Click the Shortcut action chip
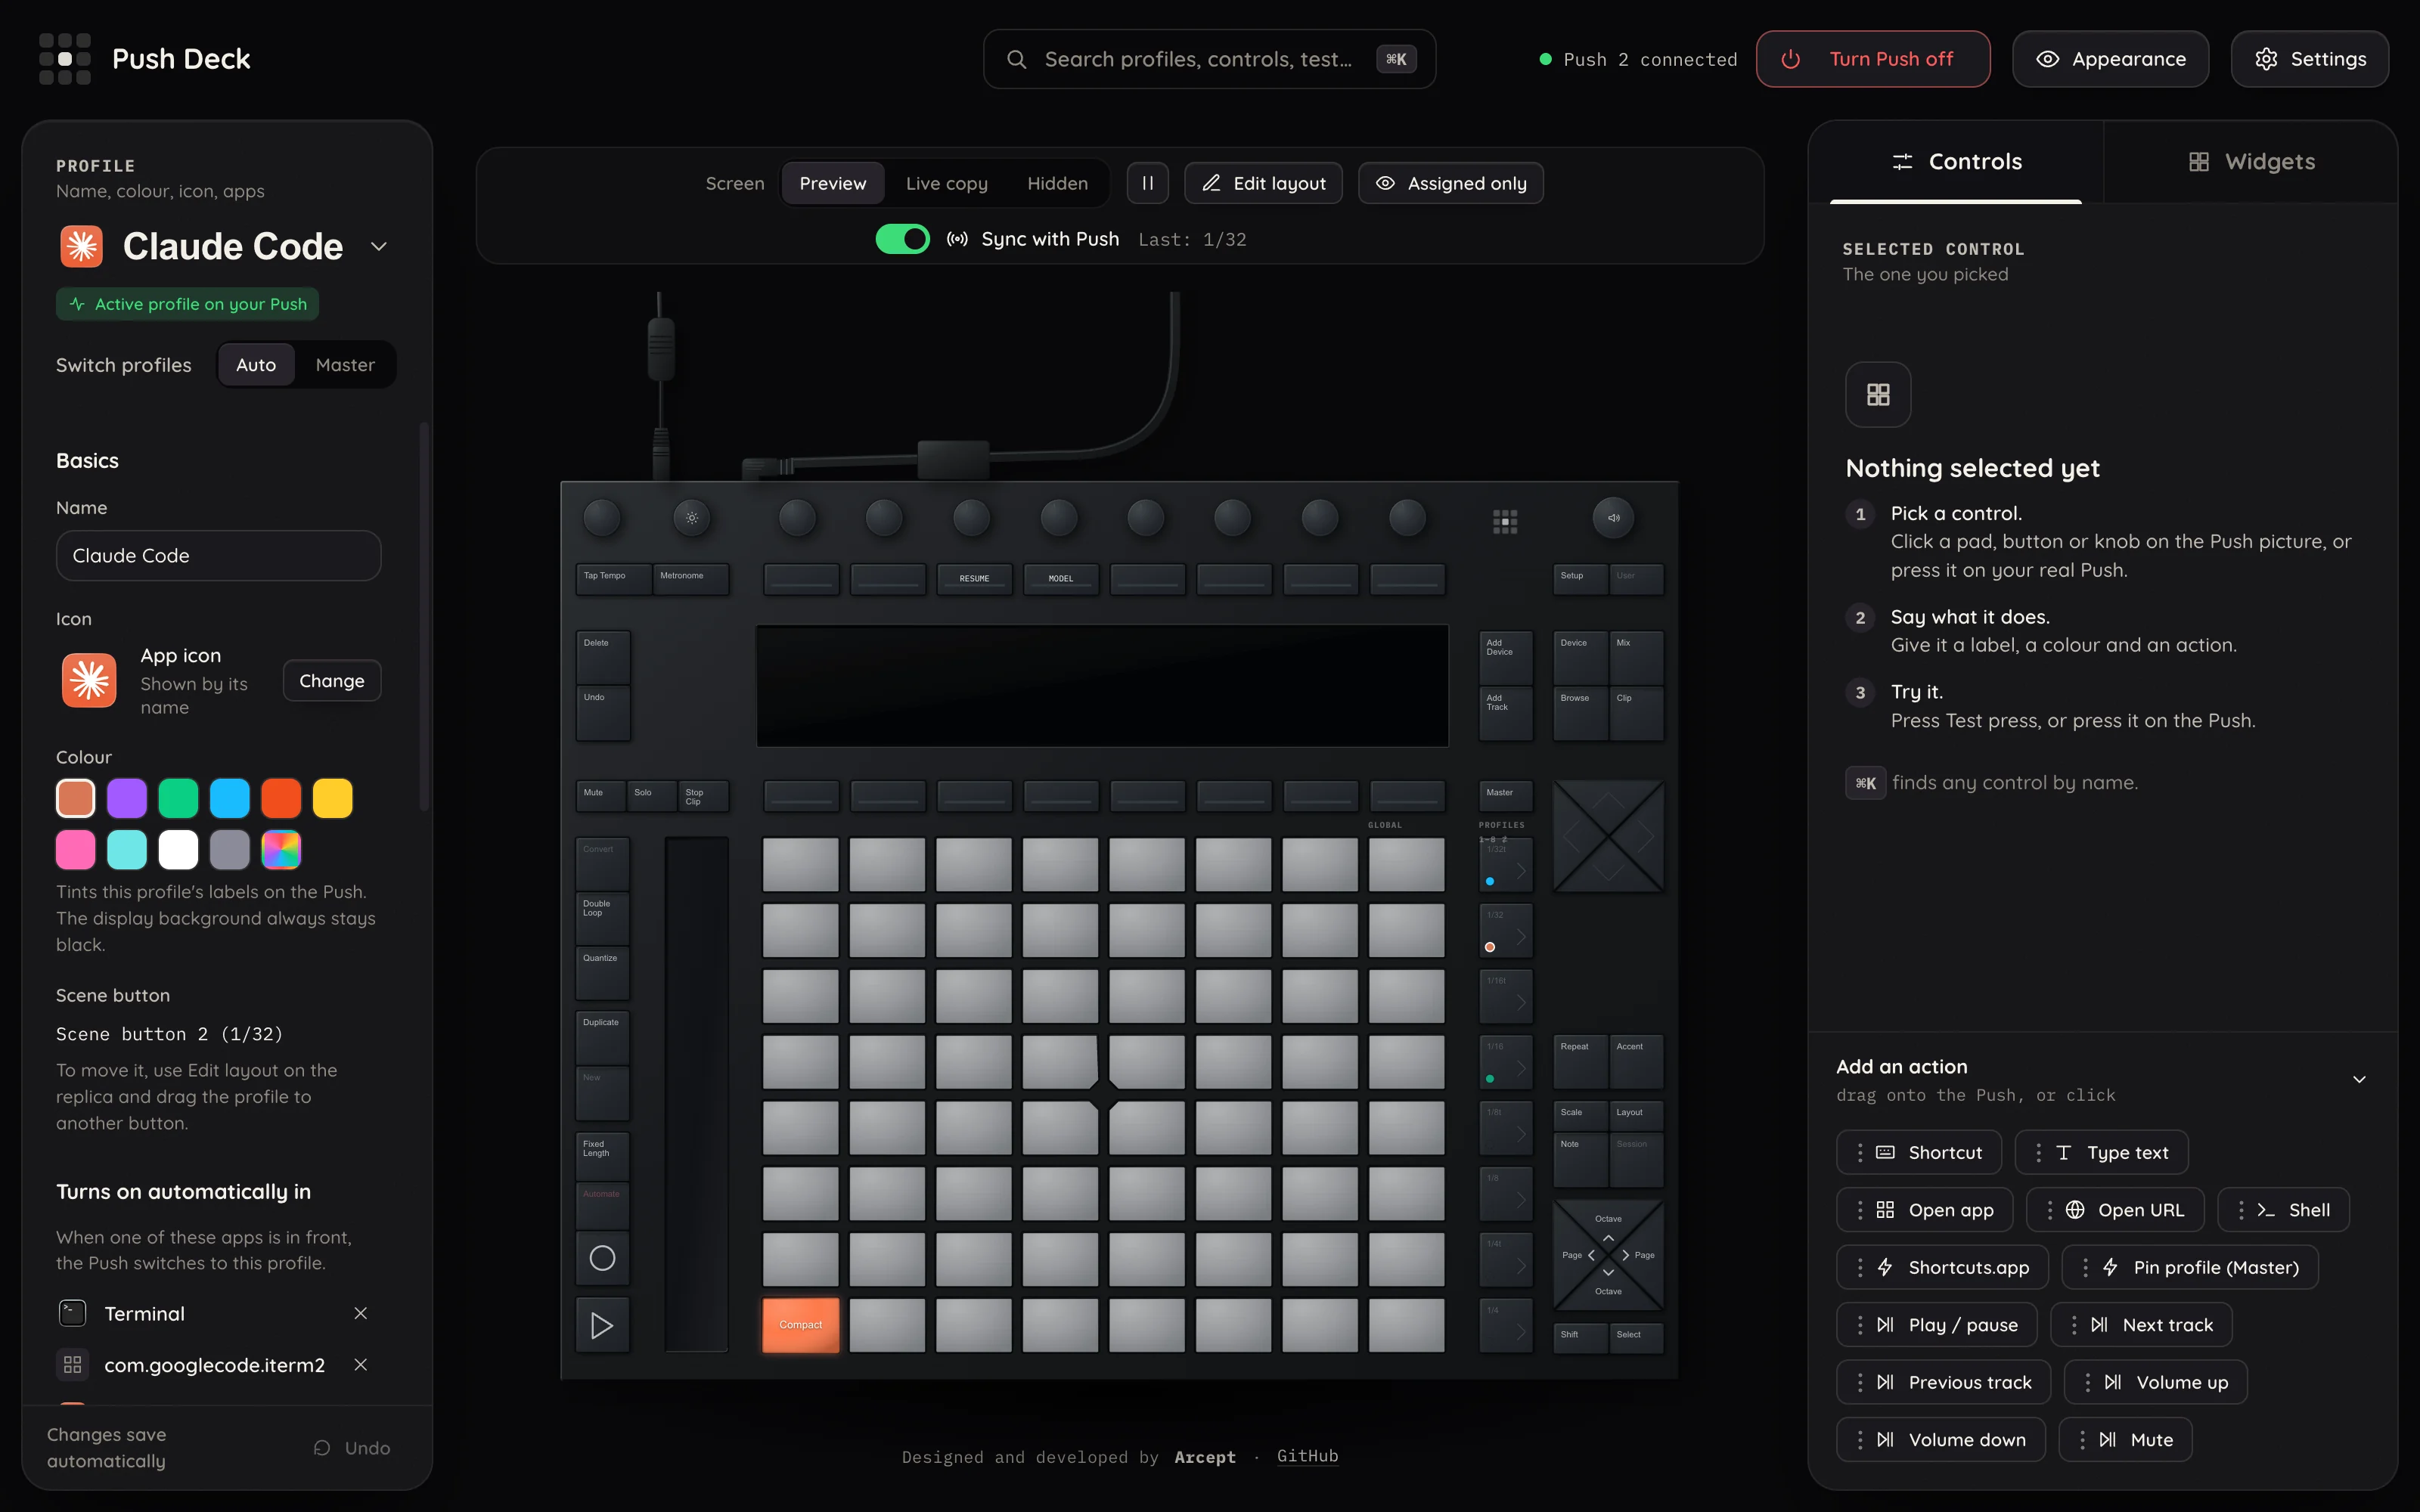This screenshot has height=1512, width=2420. point(1919,1152)
